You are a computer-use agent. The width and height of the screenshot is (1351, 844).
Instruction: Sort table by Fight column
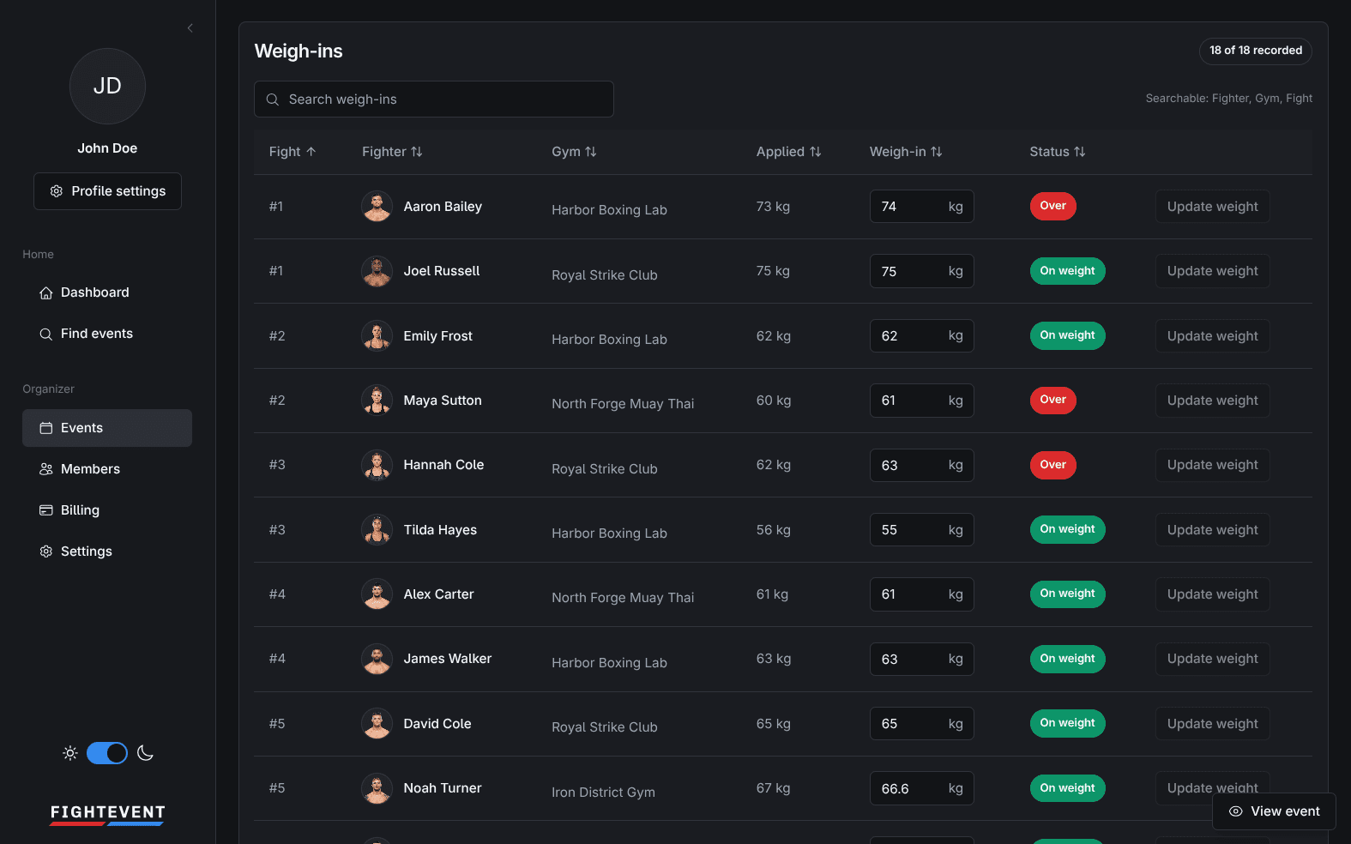coord(293,152)
